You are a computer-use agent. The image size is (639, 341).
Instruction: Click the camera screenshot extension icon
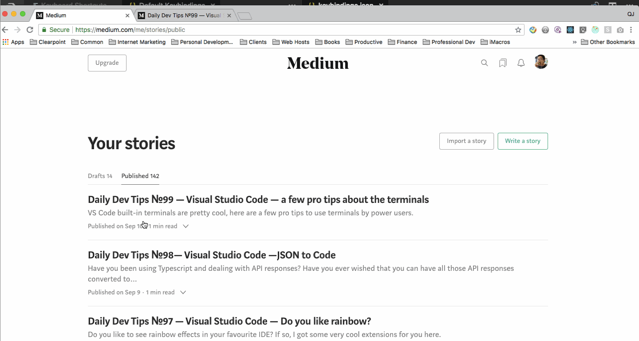(620, 30)
